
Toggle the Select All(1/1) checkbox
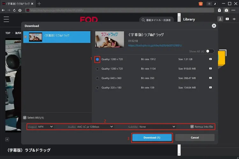pyautogui.click(x=25, y=117)
